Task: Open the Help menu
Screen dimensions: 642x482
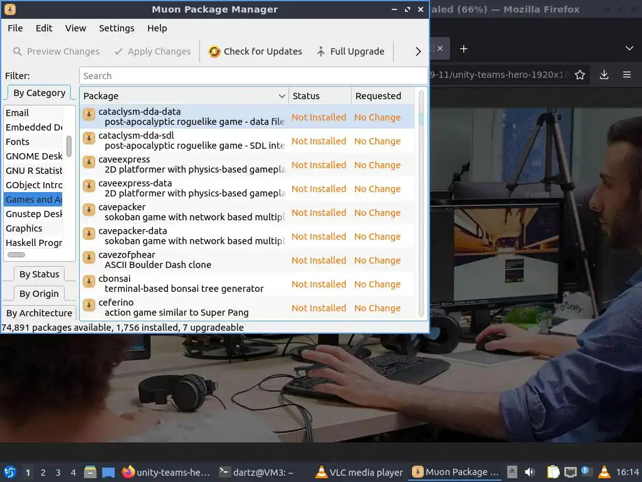Action: tap(157, 28)
